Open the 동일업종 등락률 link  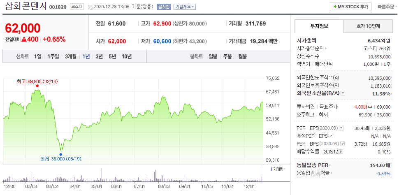click(x=315, y=173)
